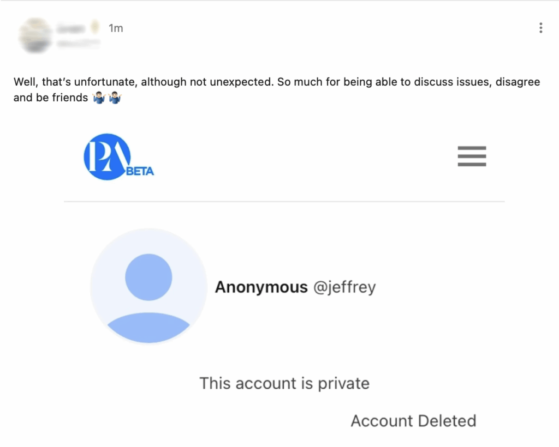Click the second shrugging emoji in post
The width and height of the screenshot is (559, 447).
(115, 99)
